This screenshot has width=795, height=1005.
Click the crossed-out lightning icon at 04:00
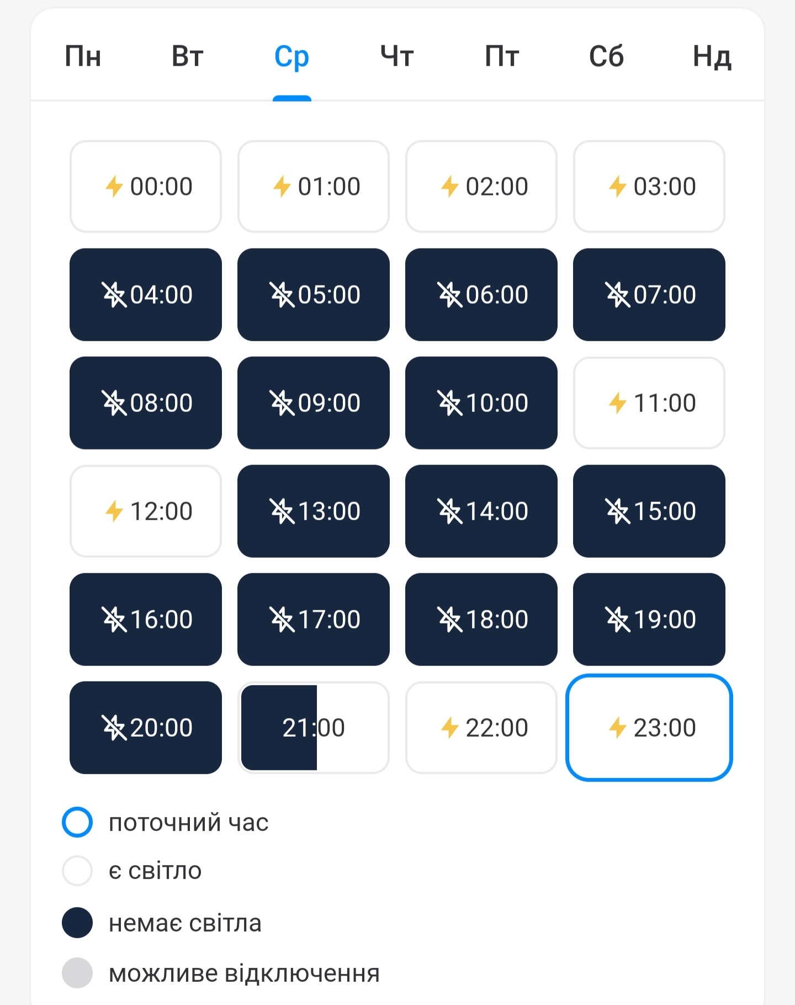coord(114,294)
